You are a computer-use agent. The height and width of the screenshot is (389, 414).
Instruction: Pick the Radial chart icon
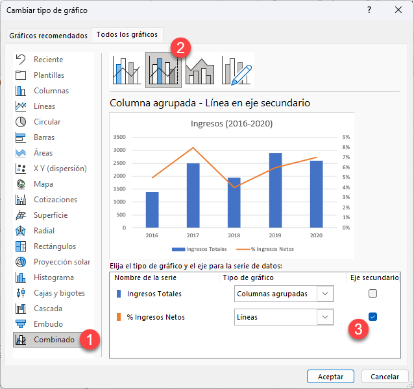(21, 231)
